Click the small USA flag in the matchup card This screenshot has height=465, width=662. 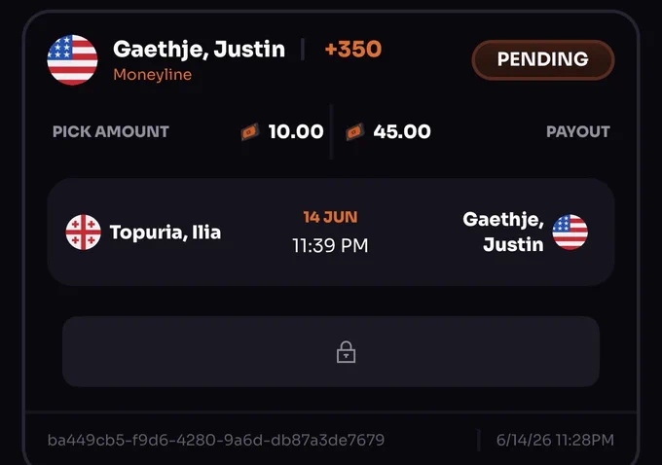[570, 232]
